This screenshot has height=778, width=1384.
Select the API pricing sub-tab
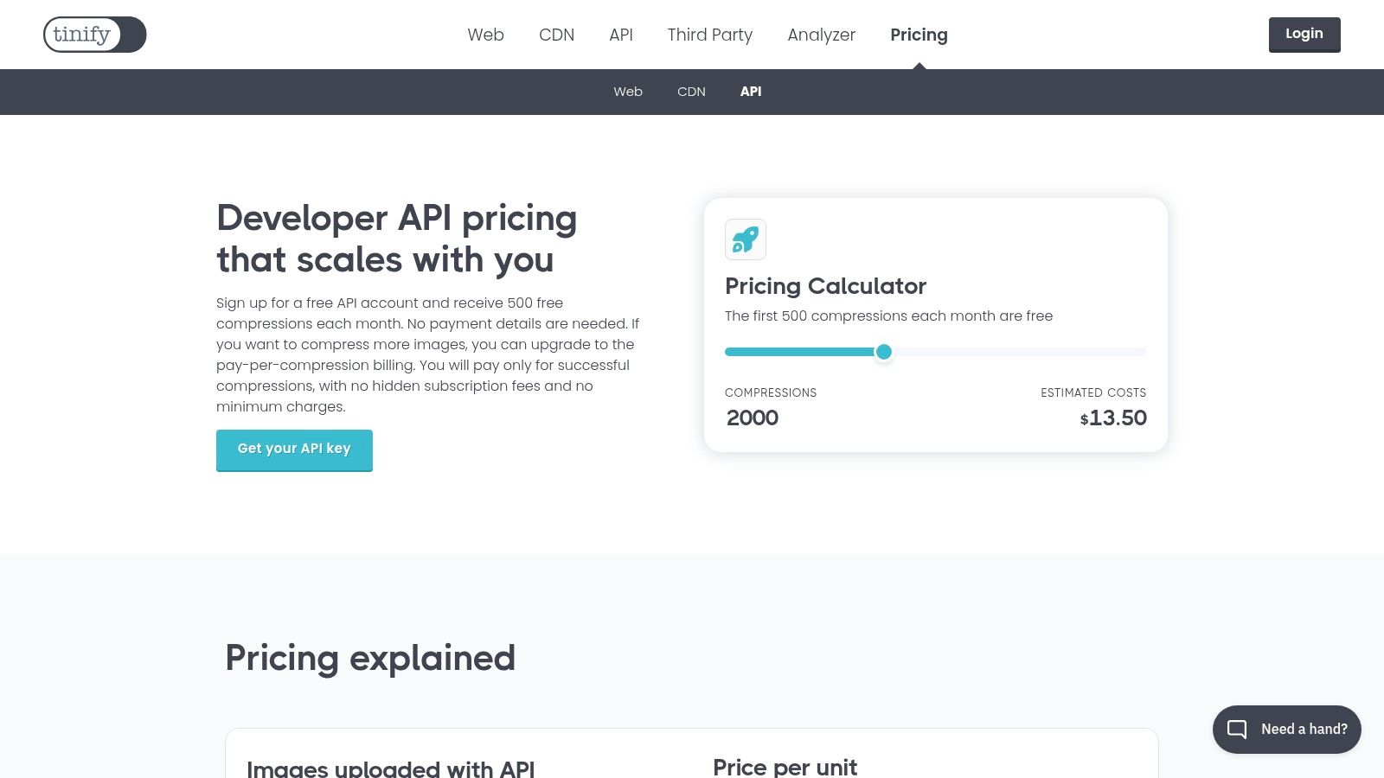coord(751,92)
